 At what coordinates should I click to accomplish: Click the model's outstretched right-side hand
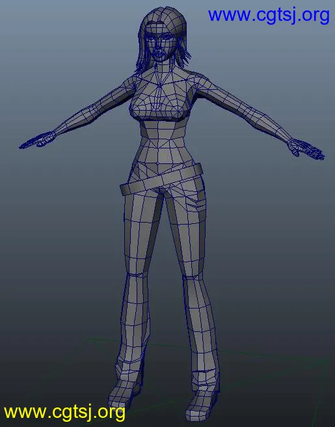click(306, 149)
